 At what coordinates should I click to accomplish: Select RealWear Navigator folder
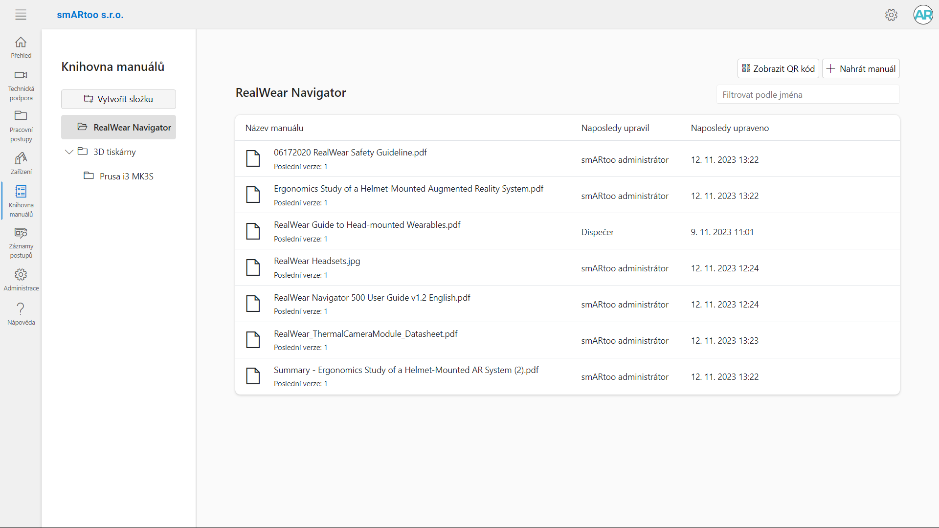pyautogui.click(x=118, y=127)
